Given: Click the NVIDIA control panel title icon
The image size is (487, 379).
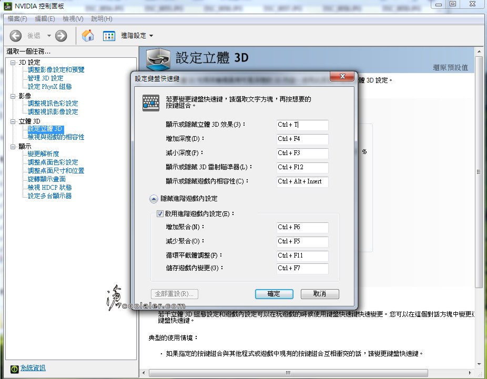Looking at the screenshot, I should (8, 6).
